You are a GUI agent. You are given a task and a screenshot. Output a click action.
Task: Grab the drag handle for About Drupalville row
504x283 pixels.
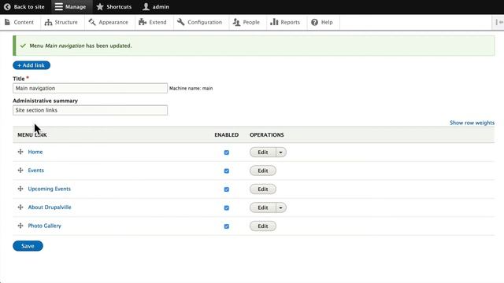20,208
